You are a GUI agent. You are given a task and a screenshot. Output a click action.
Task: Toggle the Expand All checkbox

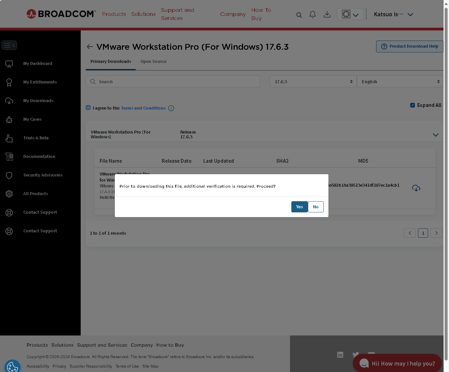tap(413, 105)
